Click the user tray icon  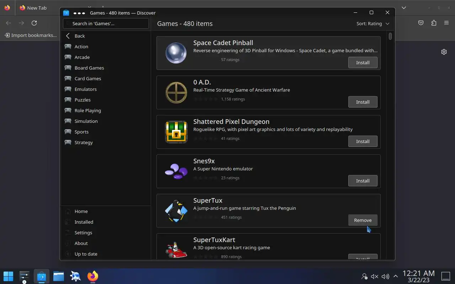(x=364, y=276)
